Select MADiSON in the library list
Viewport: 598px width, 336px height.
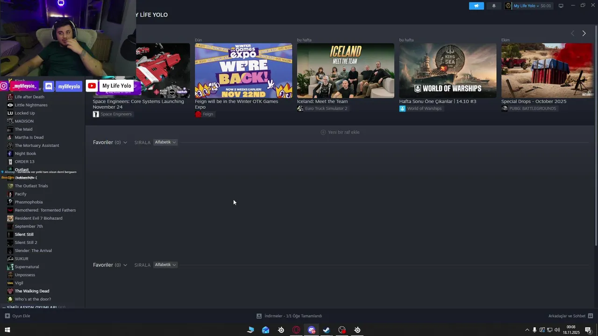24,121
